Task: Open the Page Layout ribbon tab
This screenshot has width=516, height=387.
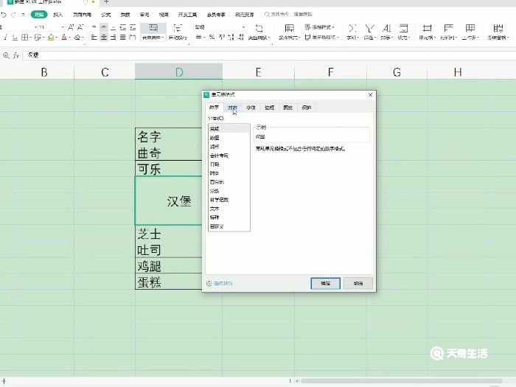Action: [82, 15]
